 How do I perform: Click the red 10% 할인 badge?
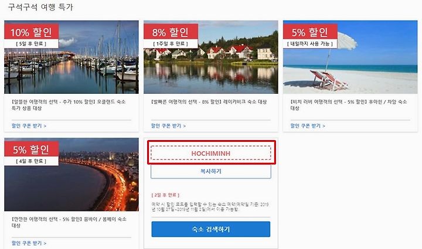[32, 32]
